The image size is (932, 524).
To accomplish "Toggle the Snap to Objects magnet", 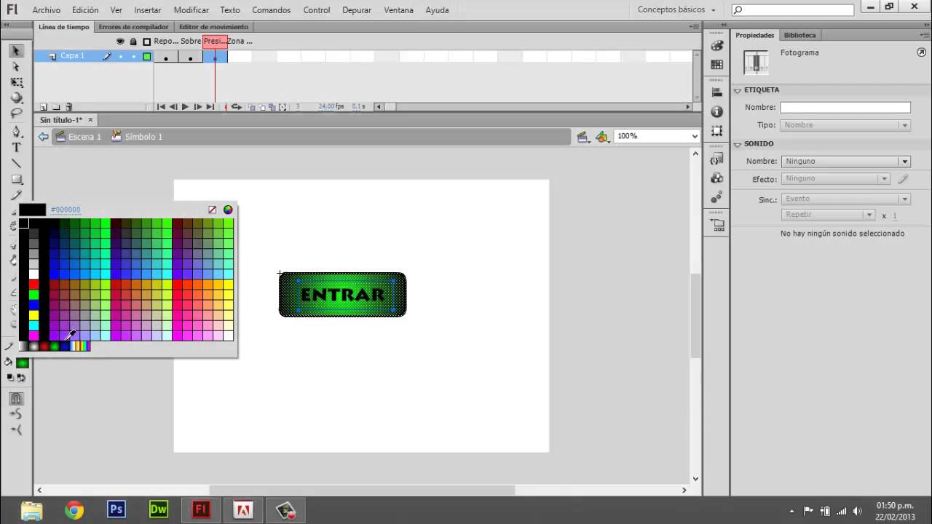I will click(x=17, y=398).
